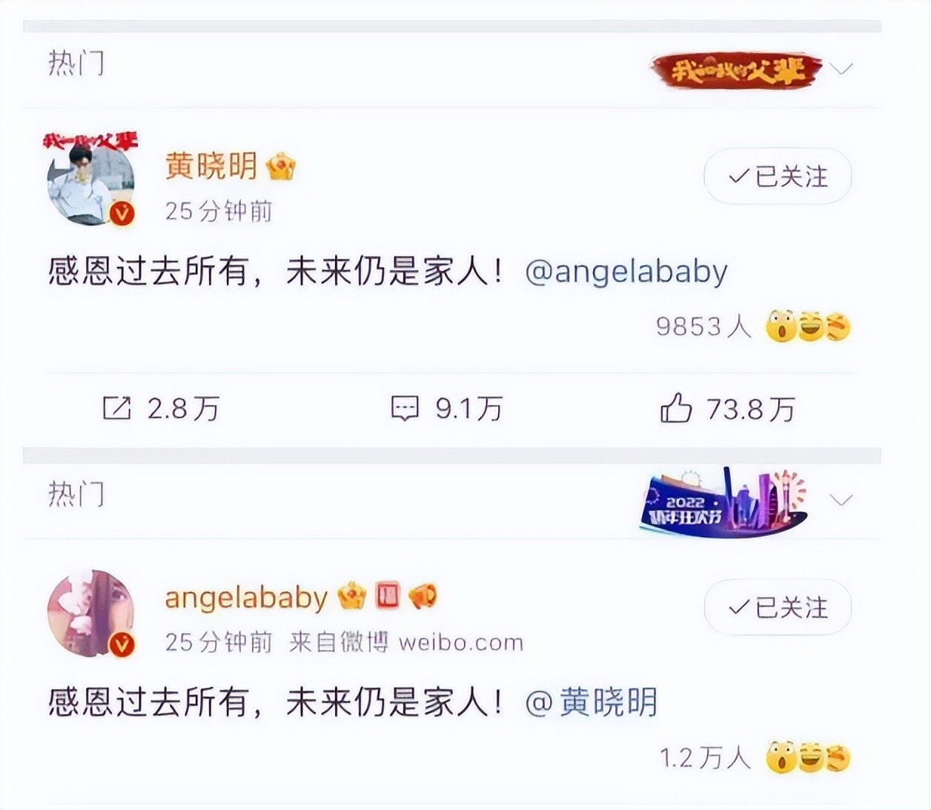Screen dimensions: 931x810
Task: Toggle 已关注 follow status for angelababy
Action: (x=778, y=607)
